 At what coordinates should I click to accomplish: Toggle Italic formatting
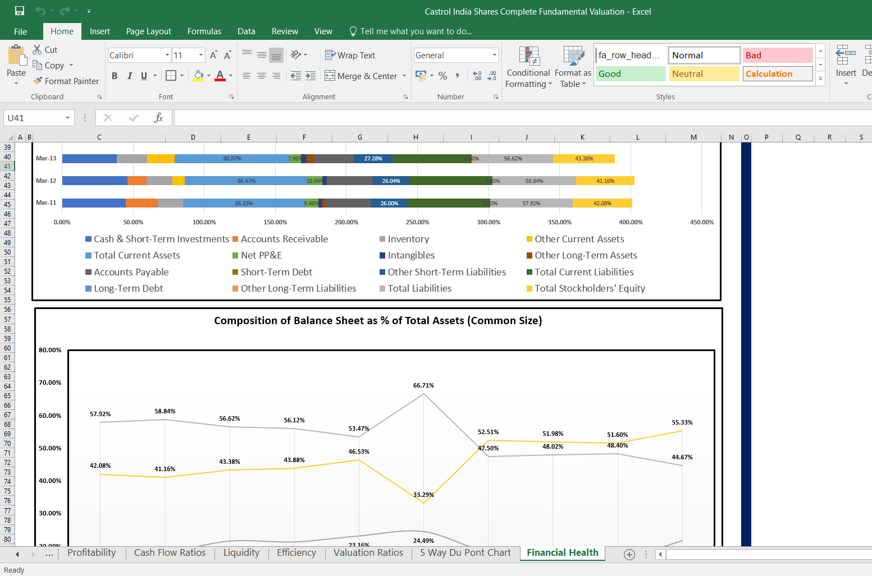click(130, 76)
